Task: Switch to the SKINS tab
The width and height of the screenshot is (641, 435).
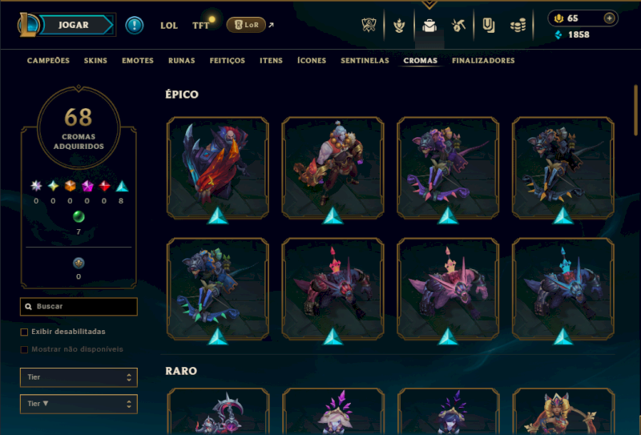Action: pos(95,61)
